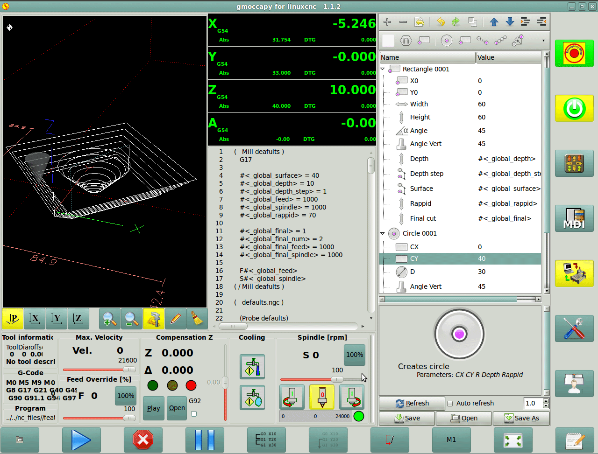Click the Save As button

[x=521, y=418]
